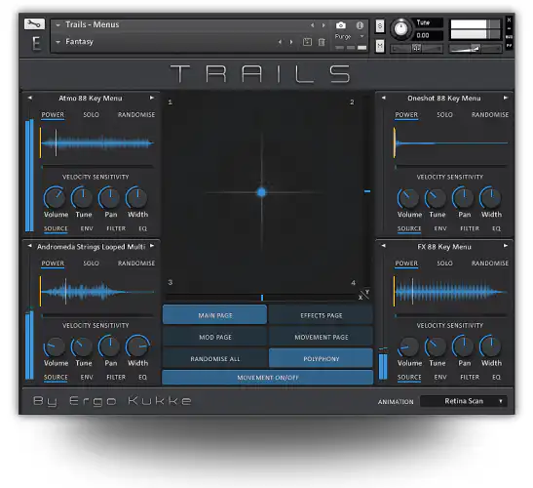The image size is (533, 488).
Task: Load previous sample for Atmo 88 Key Menu
Action: [30, 98]
